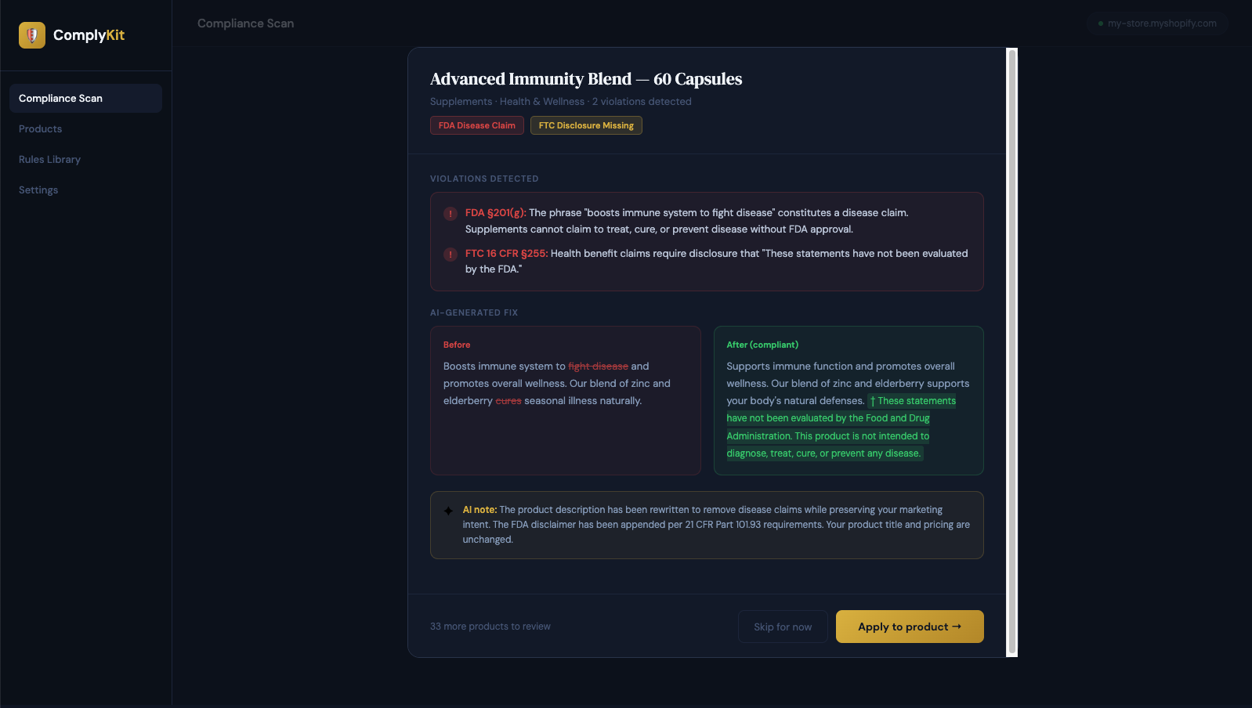Open the 33 more products to review link
Screen dimensions: 1252x708
(490, 627)
